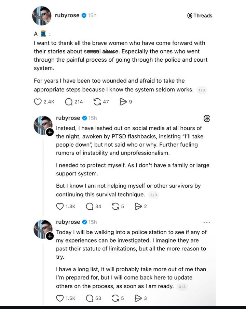Image resolution: width=246 pixels, height=309 pixels.
Task: Open the rubyrose username on first post
Action: tap(67, 15)
